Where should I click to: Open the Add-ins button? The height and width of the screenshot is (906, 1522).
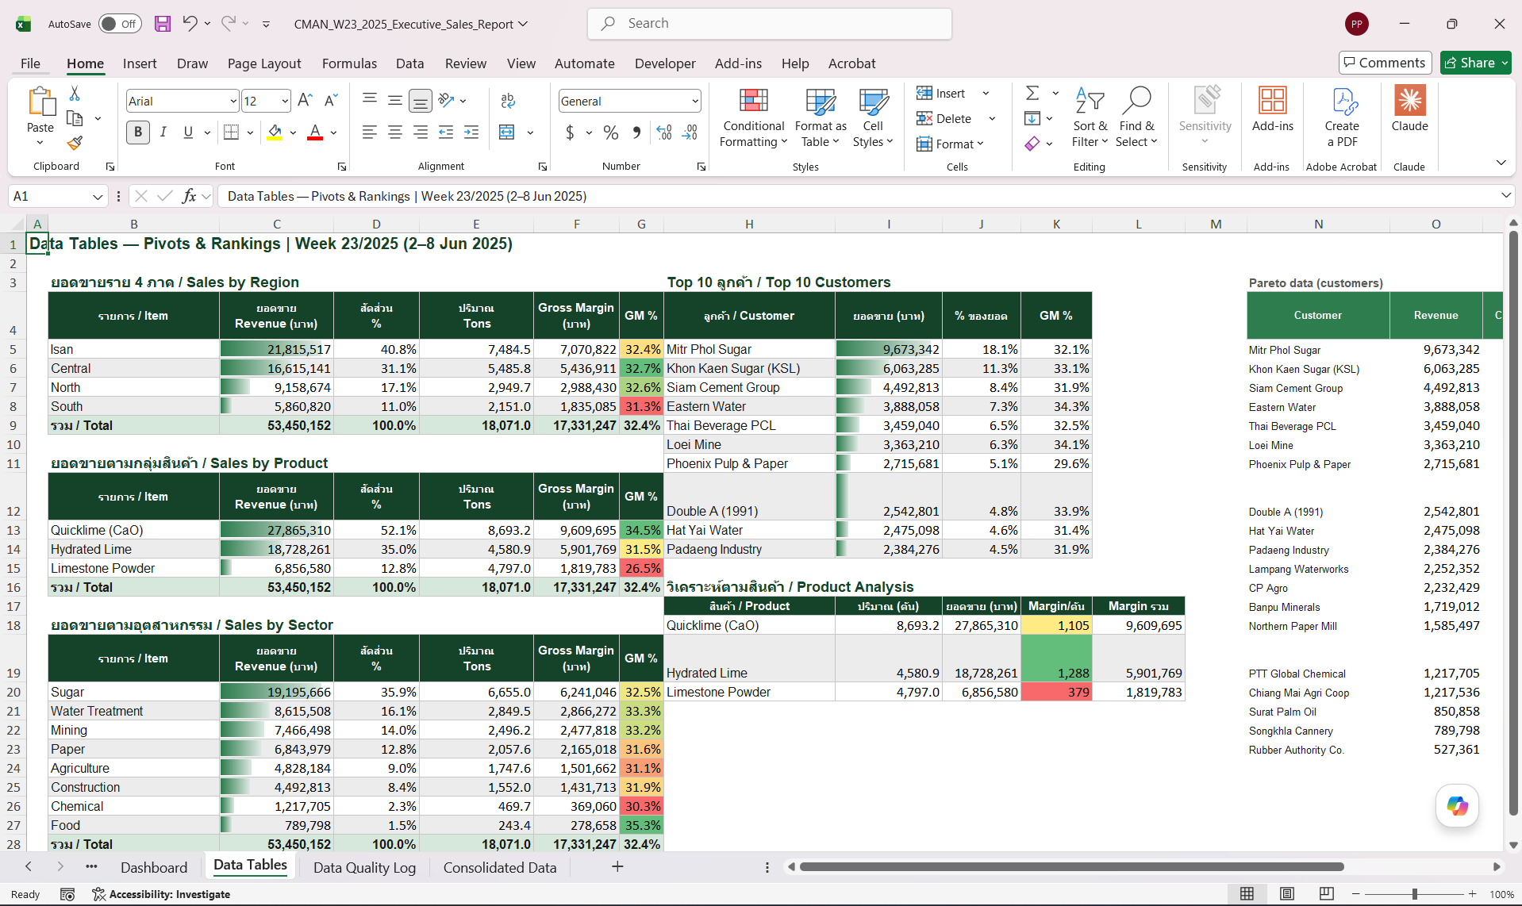coord(1273,109)
